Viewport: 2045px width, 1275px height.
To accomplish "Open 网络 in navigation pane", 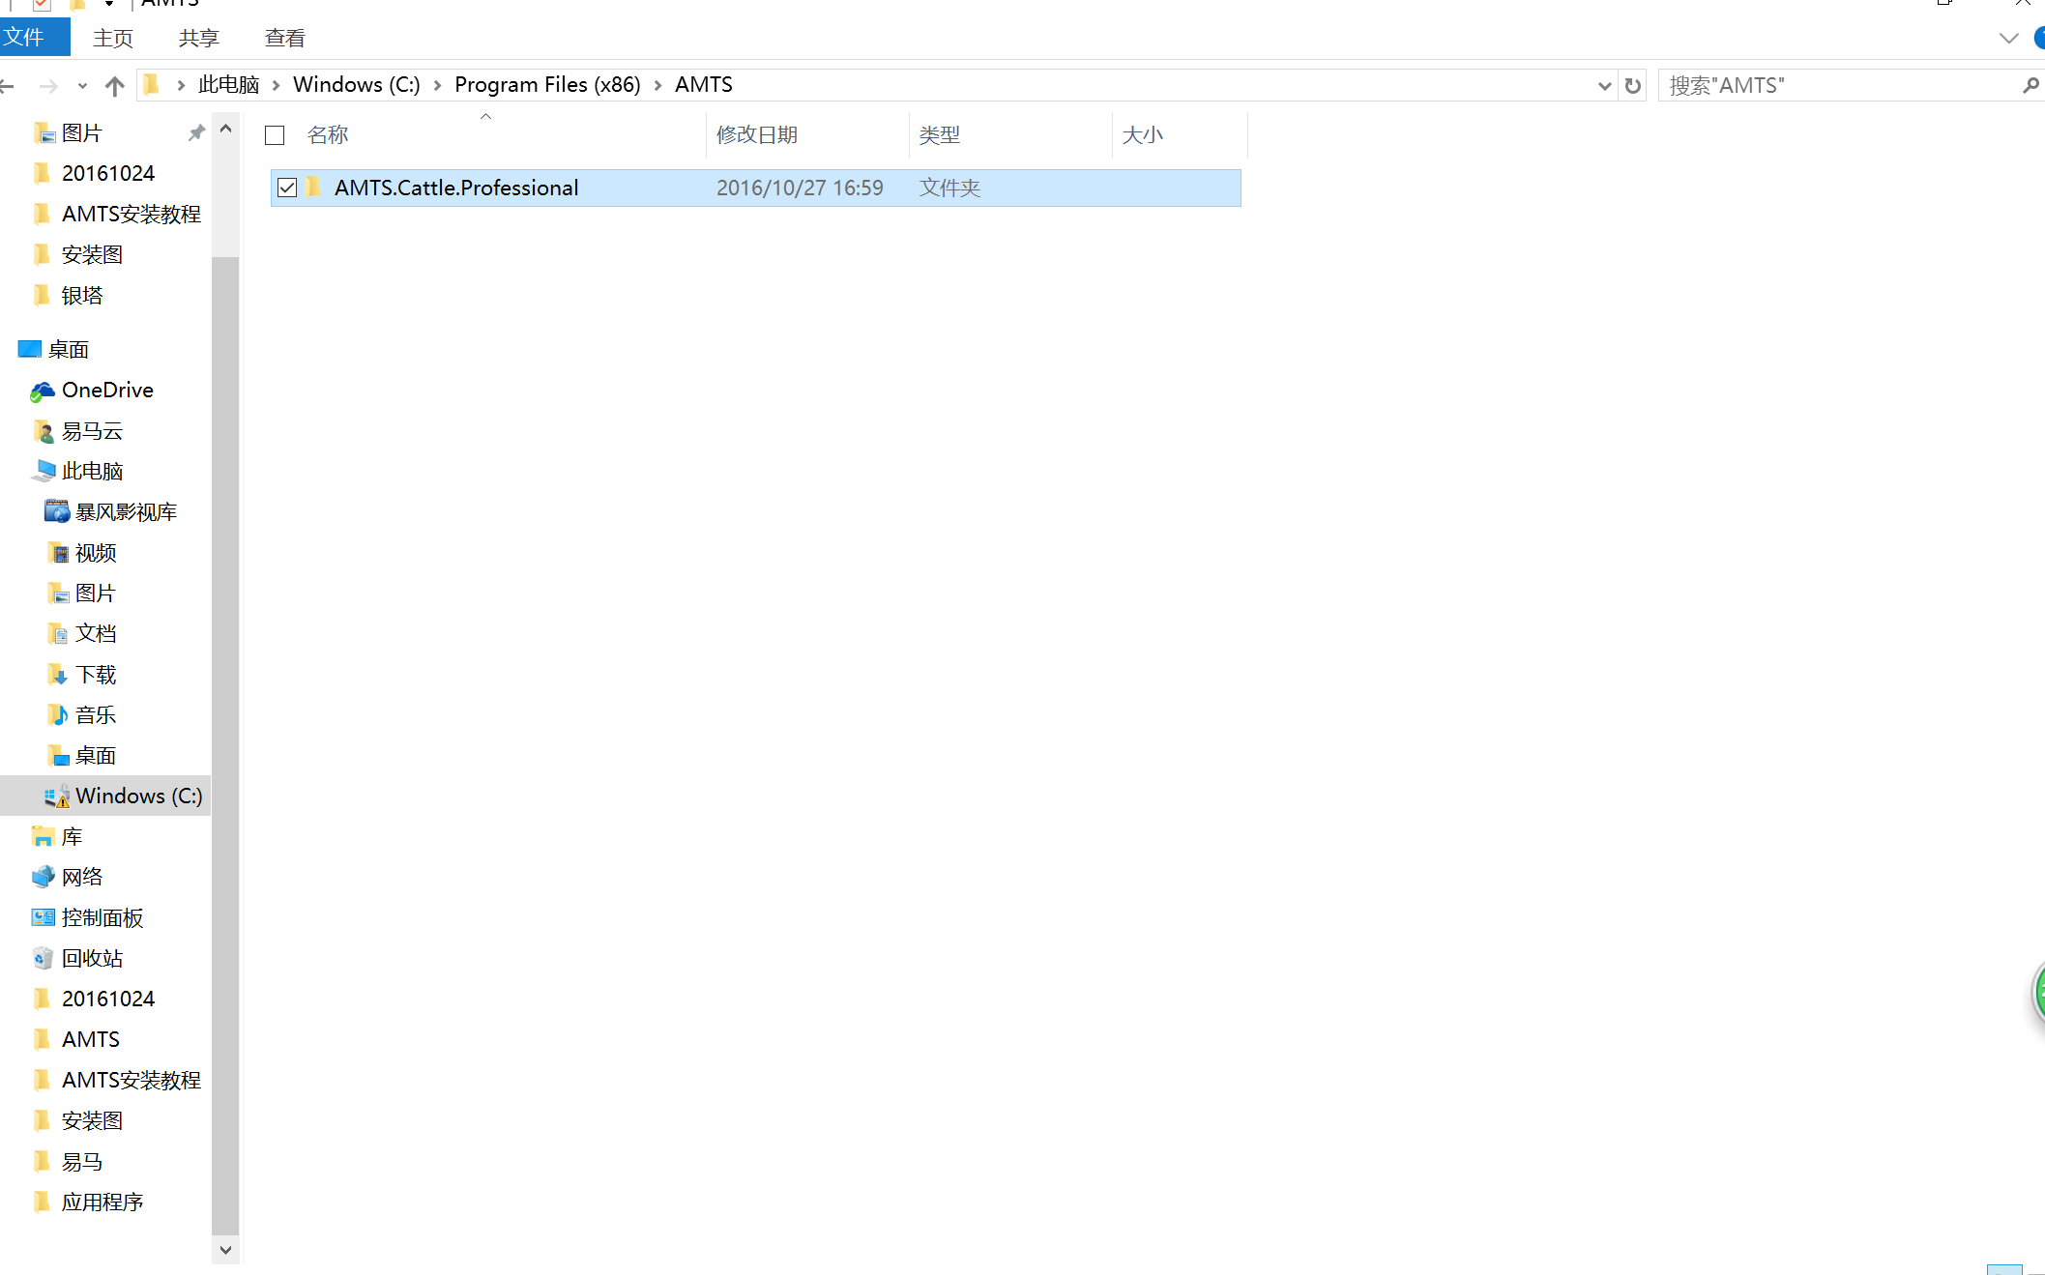I will (x=81, y=877).
